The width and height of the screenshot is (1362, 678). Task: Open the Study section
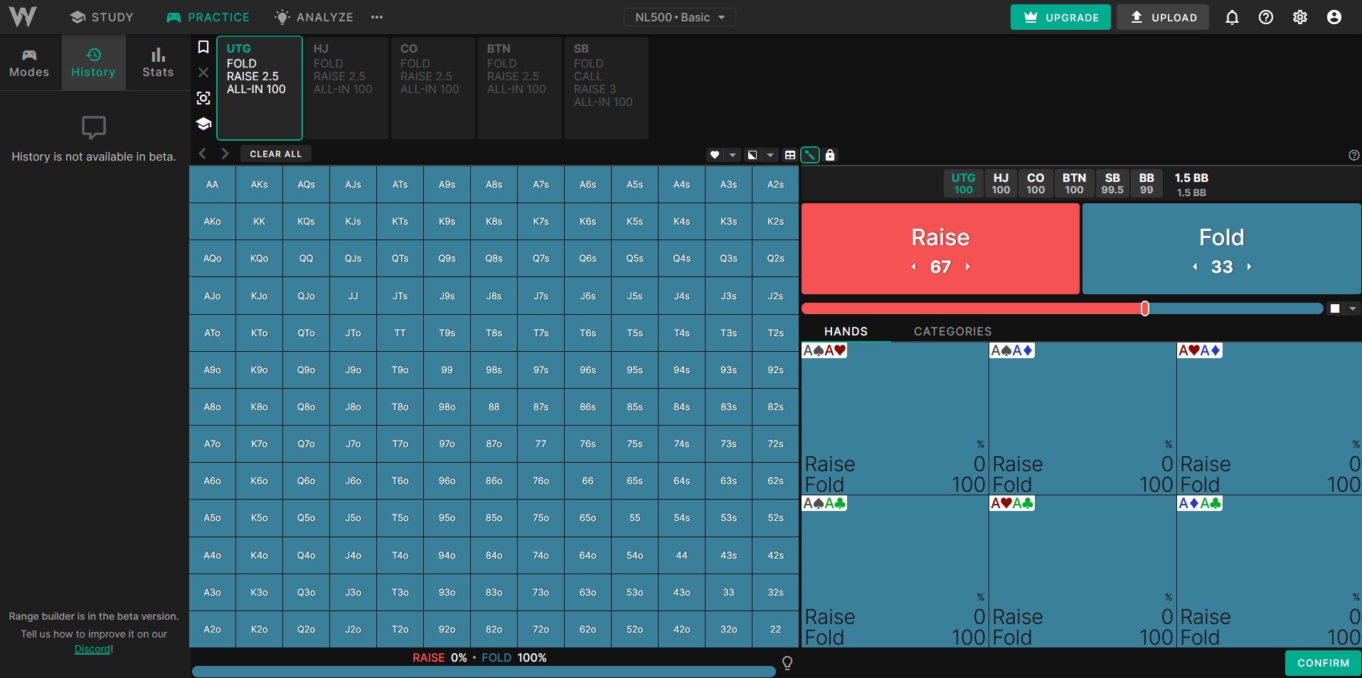pos(102,17)
